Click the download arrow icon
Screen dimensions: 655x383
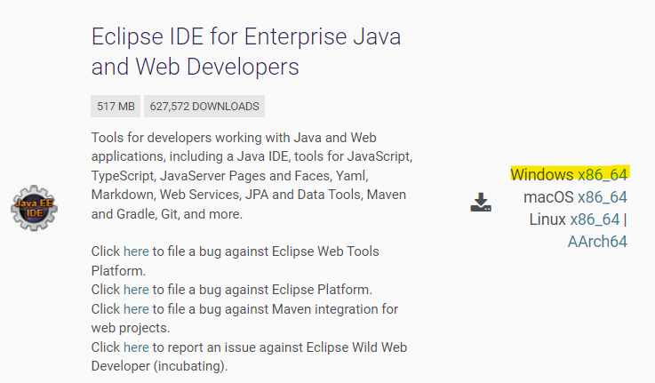[x=481, y=202]
